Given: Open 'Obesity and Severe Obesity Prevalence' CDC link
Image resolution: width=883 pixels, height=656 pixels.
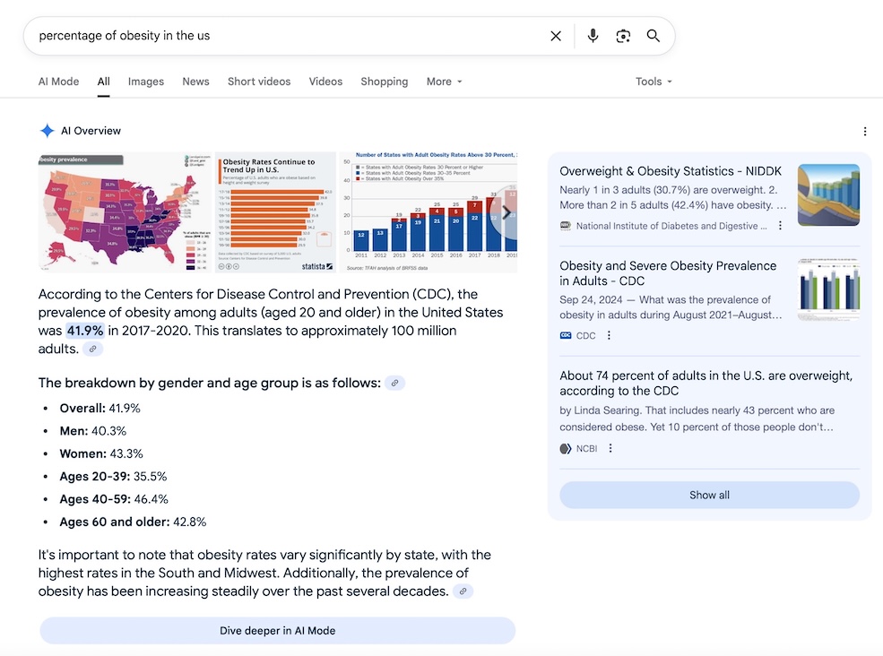Looking at the screenshot, I should pyautogui.click(x=668, y=273).
